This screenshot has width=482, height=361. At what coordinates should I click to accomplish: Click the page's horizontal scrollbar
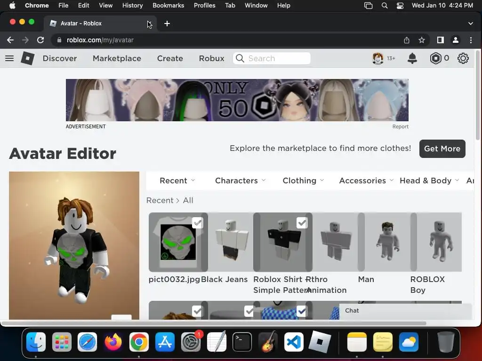tap(214, 323)
